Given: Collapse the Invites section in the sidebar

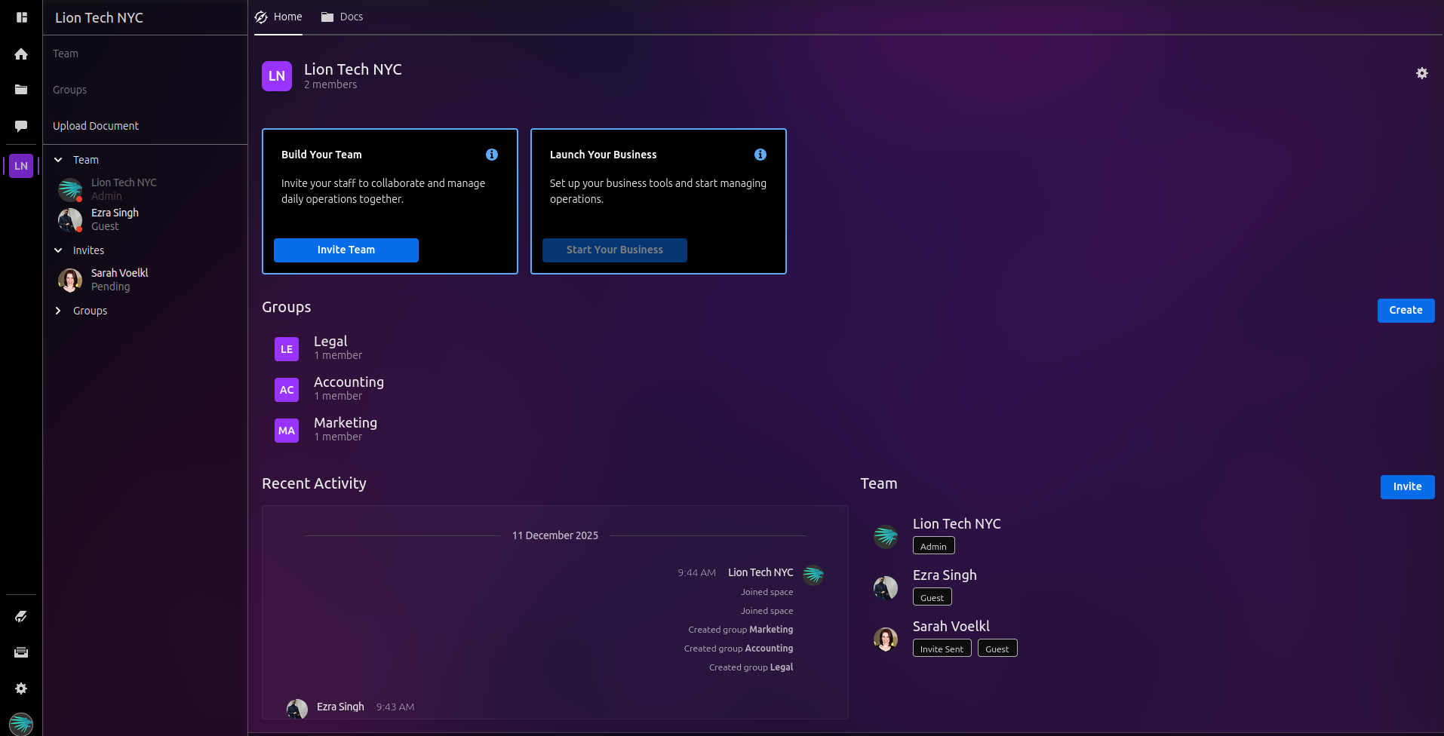Looking at the screenshot, I should 58,250.
